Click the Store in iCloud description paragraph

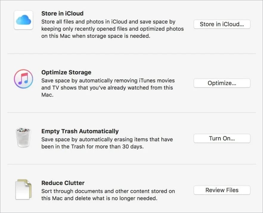tap(112, 29)
